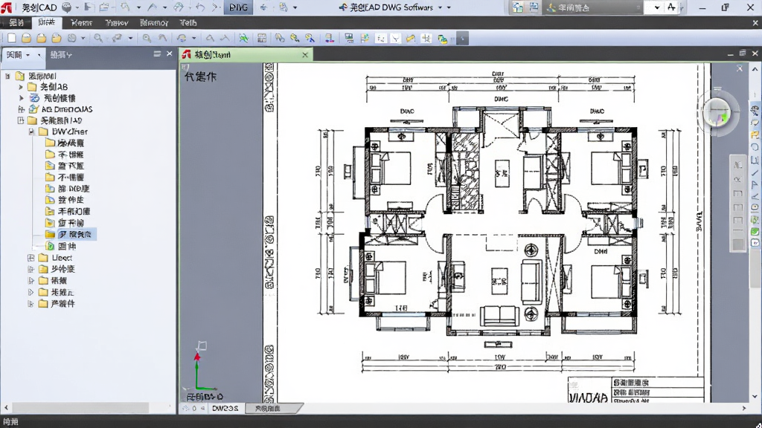Click the scroll-left arrow under the left panel
This screenshot has height=428, width=762.
pyautogui.click(x=6, y=408)
